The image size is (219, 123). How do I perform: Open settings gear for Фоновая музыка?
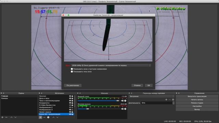click(125, 109)
